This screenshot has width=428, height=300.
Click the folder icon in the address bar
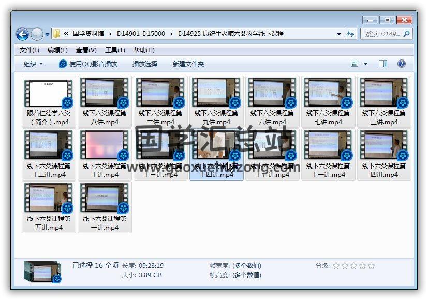point(57,34)
